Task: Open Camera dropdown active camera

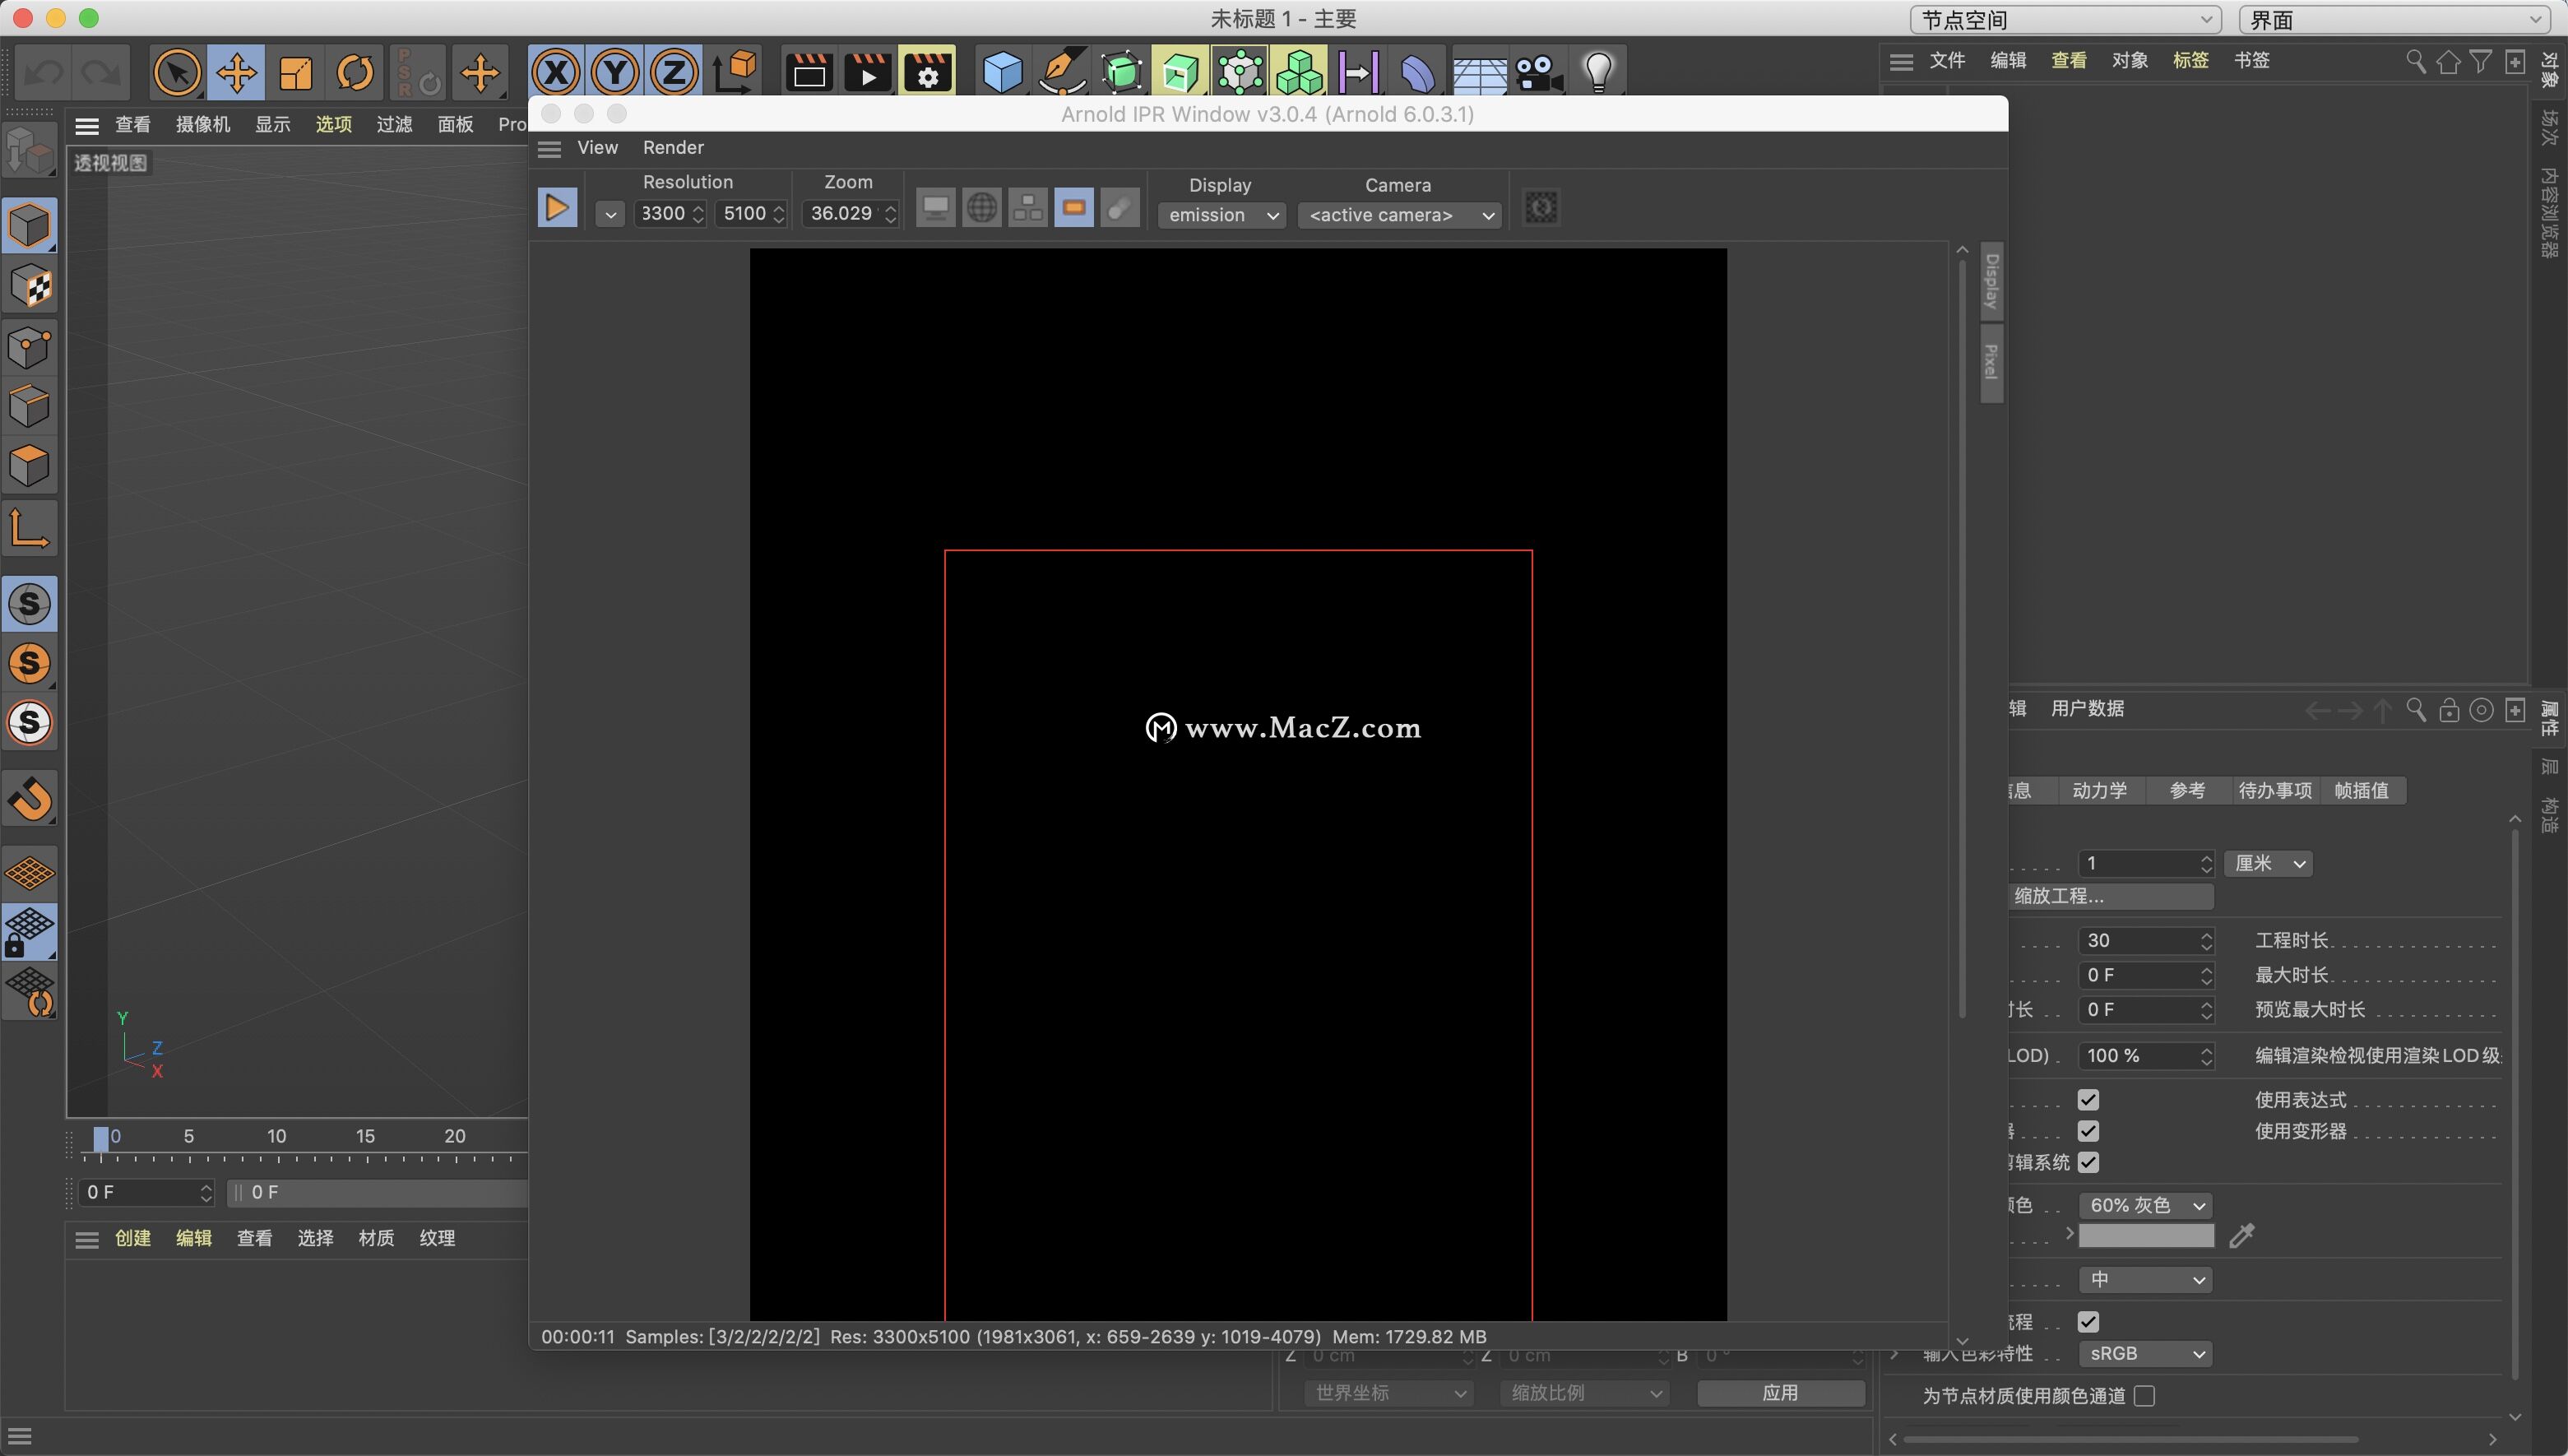Action: pos(1399,215)
